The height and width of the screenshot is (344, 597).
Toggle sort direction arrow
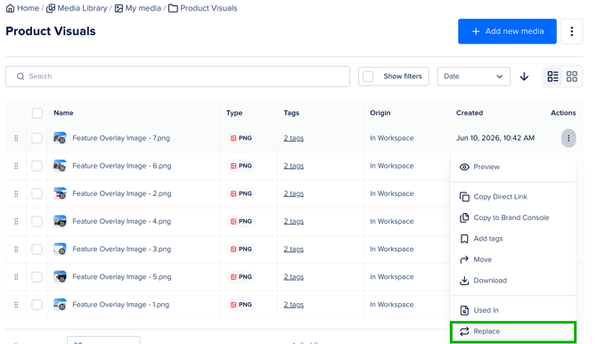click(x=524, y=77)
